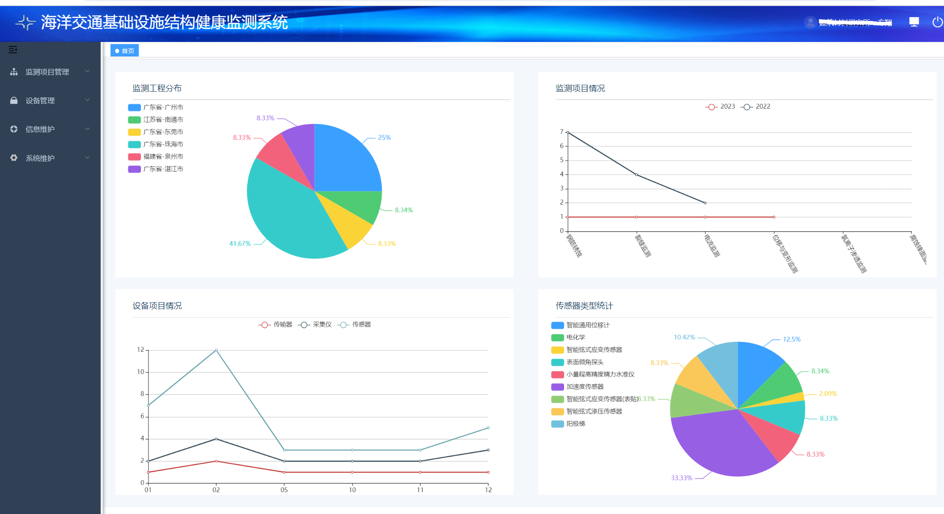Screen dimensions: 944x514
Task: Click the 监测项目管理 organization icon
Action: [14, 72]
